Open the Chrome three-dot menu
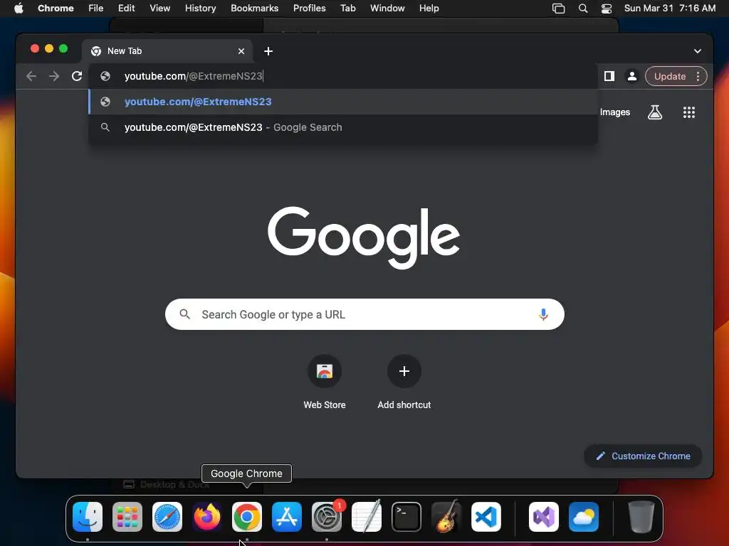This screenshot has width=729, height=546. tap(698, 76)
